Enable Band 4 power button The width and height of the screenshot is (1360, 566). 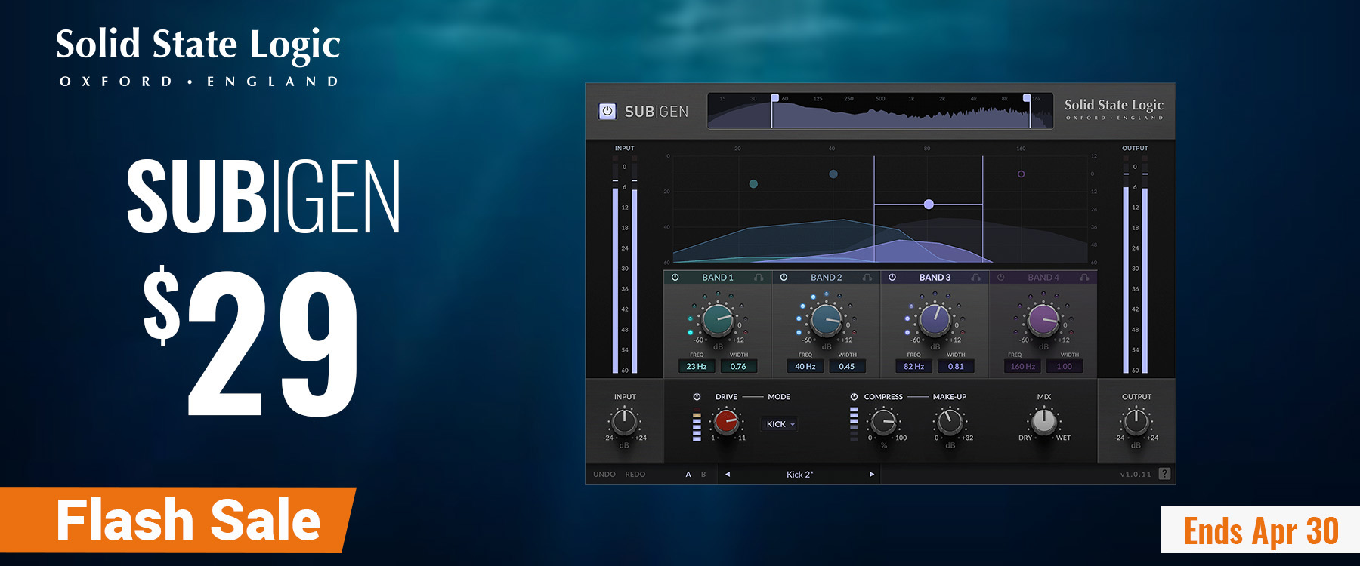click(1001, 278)
